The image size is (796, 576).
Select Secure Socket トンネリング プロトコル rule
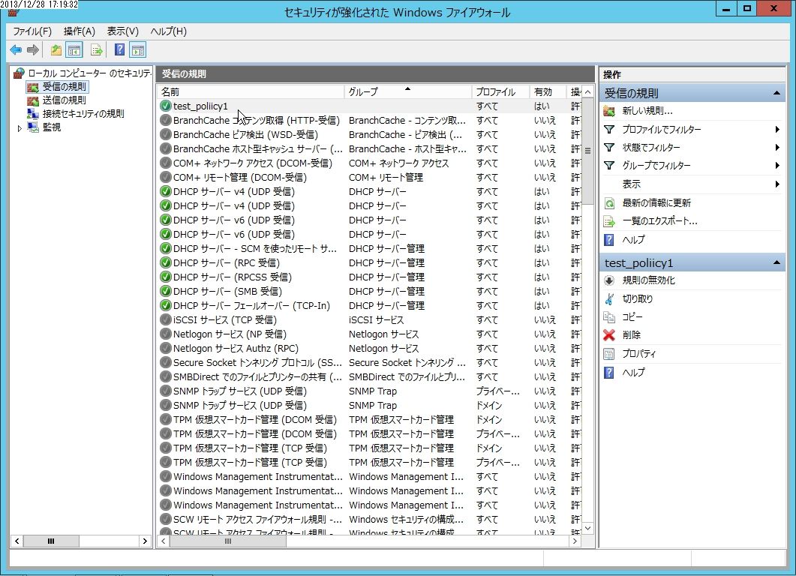[x=370, y=362]
